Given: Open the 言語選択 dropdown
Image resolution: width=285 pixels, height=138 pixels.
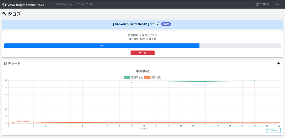Looking at the screenshot, I should point(264,4).
